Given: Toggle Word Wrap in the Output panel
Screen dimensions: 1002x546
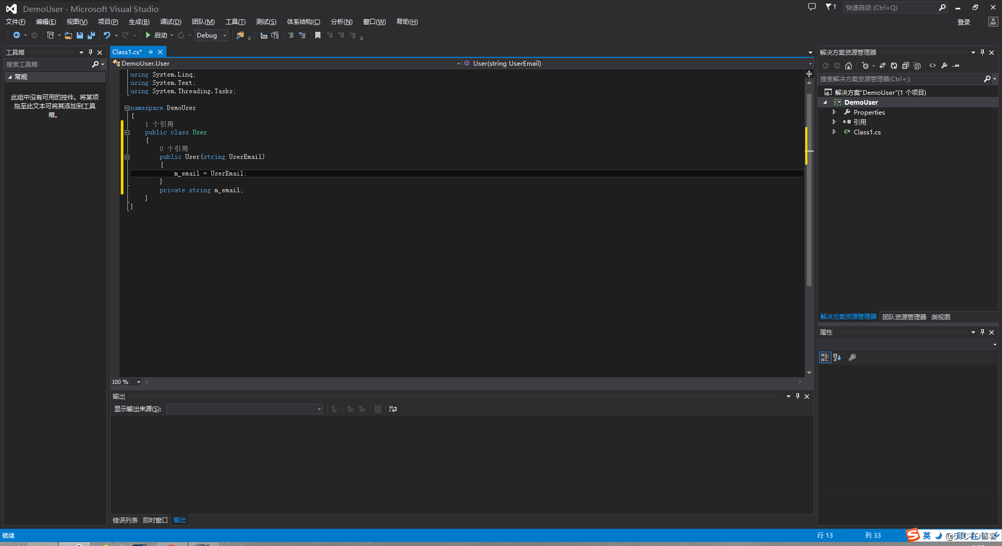Looking at the screenshot, I should (393, 409).
